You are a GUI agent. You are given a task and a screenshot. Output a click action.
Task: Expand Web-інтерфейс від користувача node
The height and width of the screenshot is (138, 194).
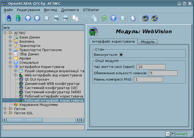pyautogui.click(x=15, y=75)
